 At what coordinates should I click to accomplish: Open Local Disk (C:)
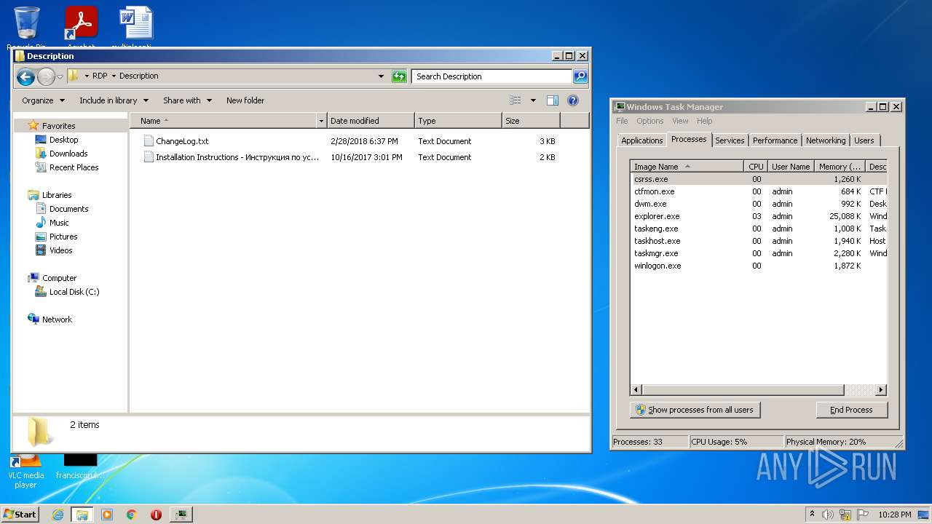click(74, 292)
